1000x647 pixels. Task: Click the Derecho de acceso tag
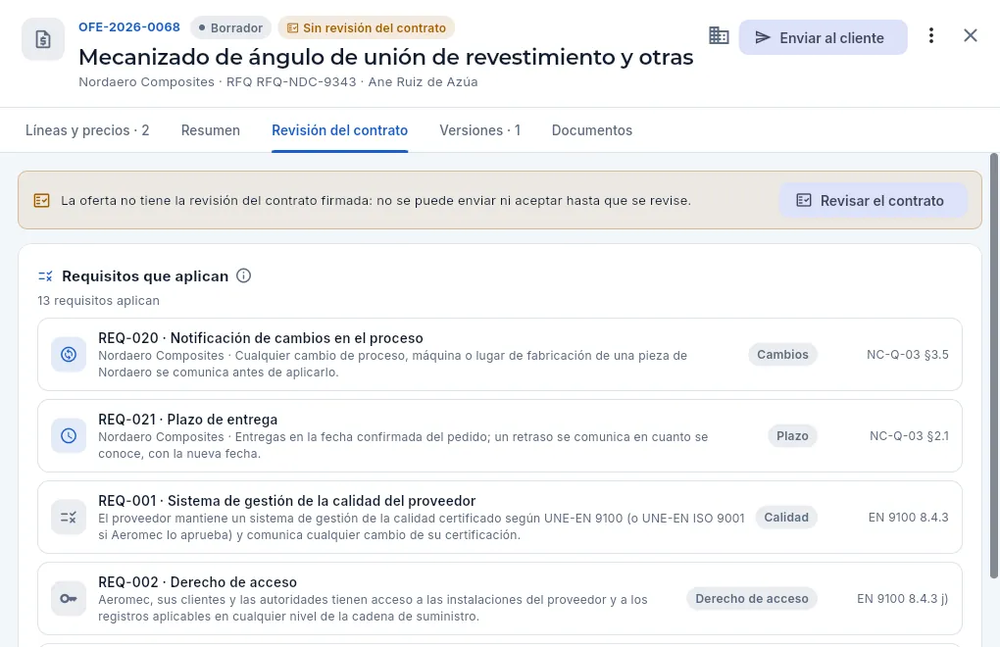(x=751, y=599)
